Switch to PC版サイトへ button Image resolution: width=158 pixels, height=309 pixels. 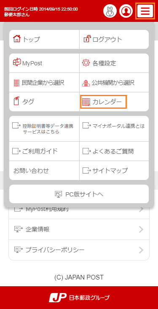pos(79,194)
